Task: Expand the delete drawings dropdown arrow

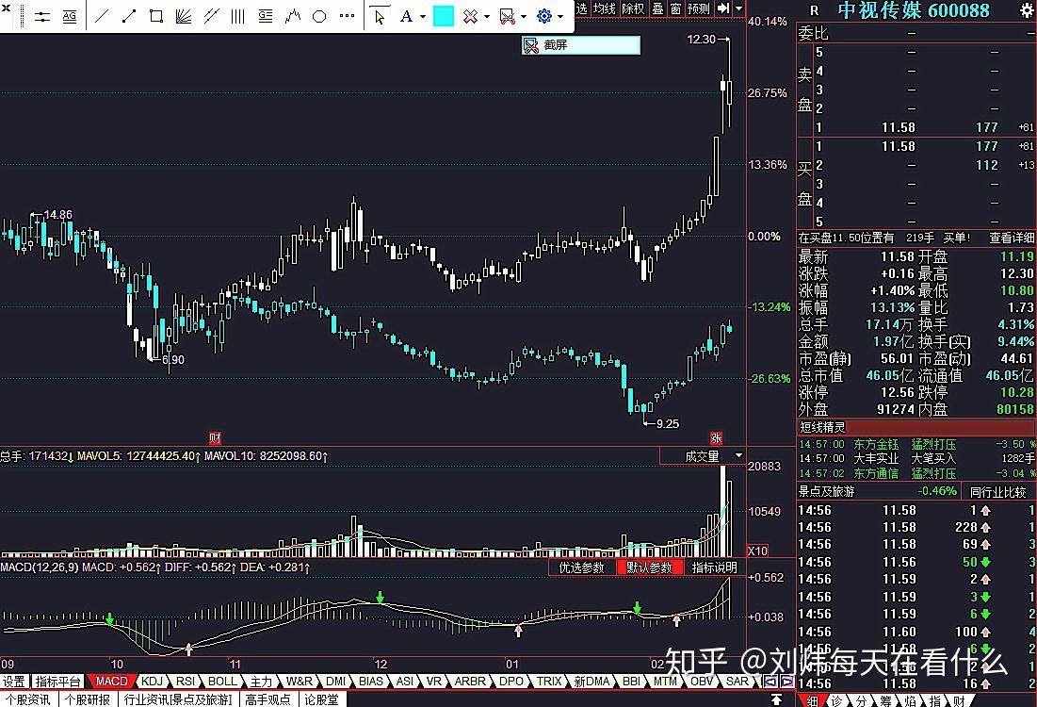Action: (487, 17)
